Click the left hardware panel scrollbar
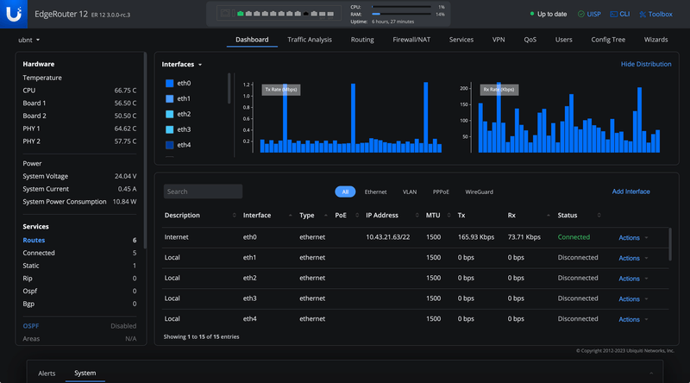 tap(145, 150)
